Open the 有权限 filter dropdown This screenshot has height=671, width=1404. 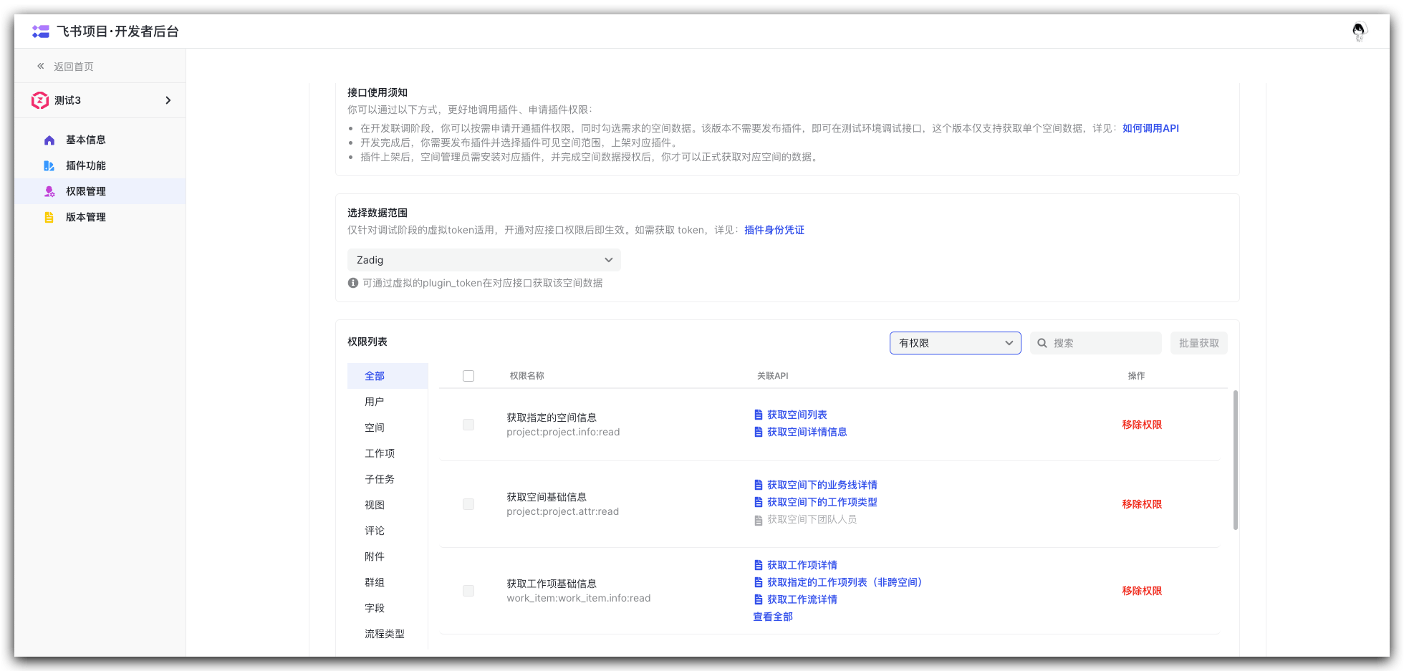click(x=955, y=343)
